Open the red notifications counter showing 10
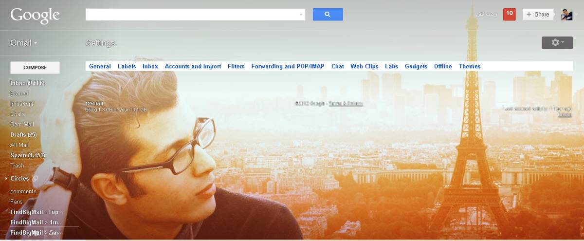584x241 pixels. 510,14
